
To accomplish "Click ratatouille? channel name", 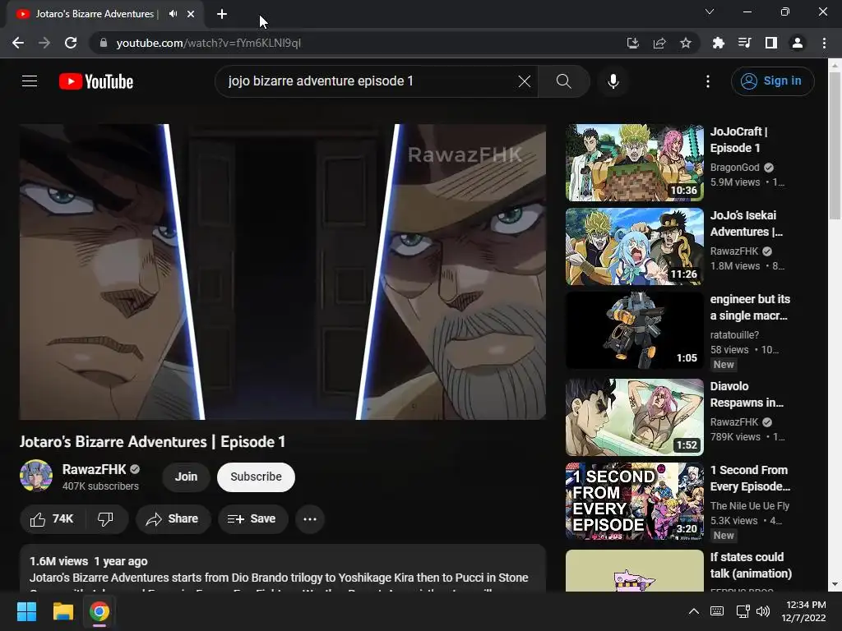I will click(734, 335).
